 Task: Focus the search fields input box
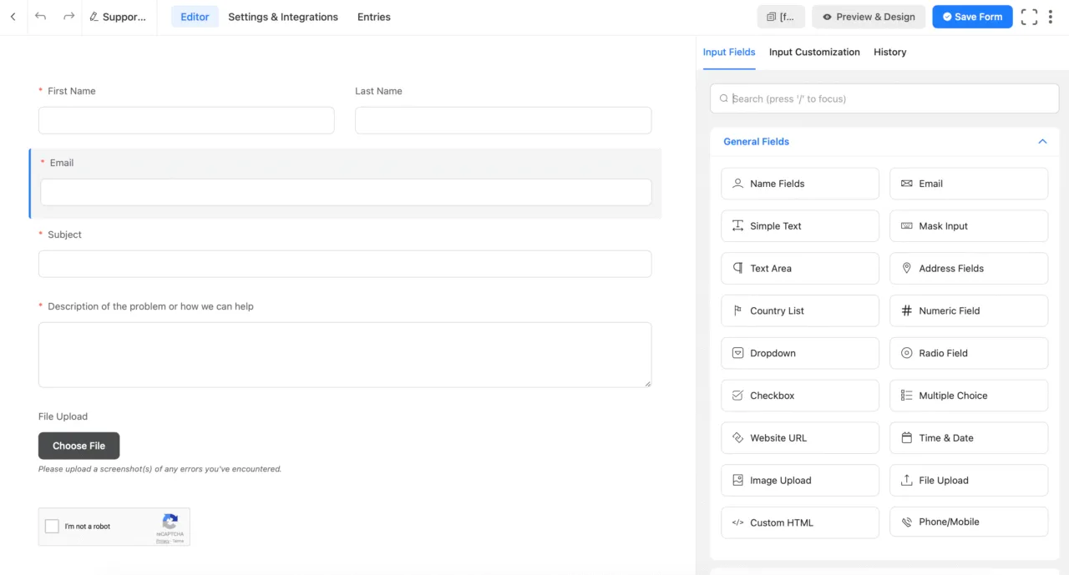click(884, 98)
